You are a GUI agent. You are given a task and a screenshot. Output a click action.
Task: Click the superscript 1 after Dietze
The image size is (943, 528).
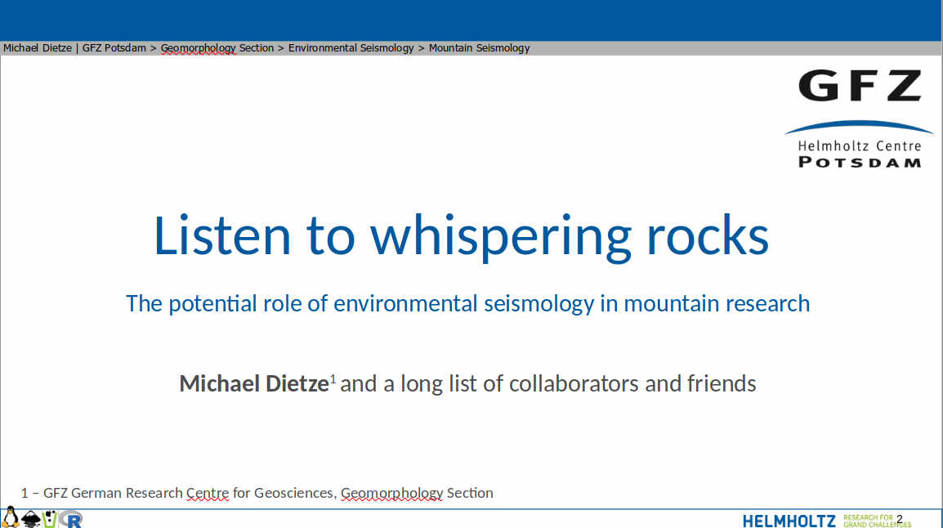[333, 379]
